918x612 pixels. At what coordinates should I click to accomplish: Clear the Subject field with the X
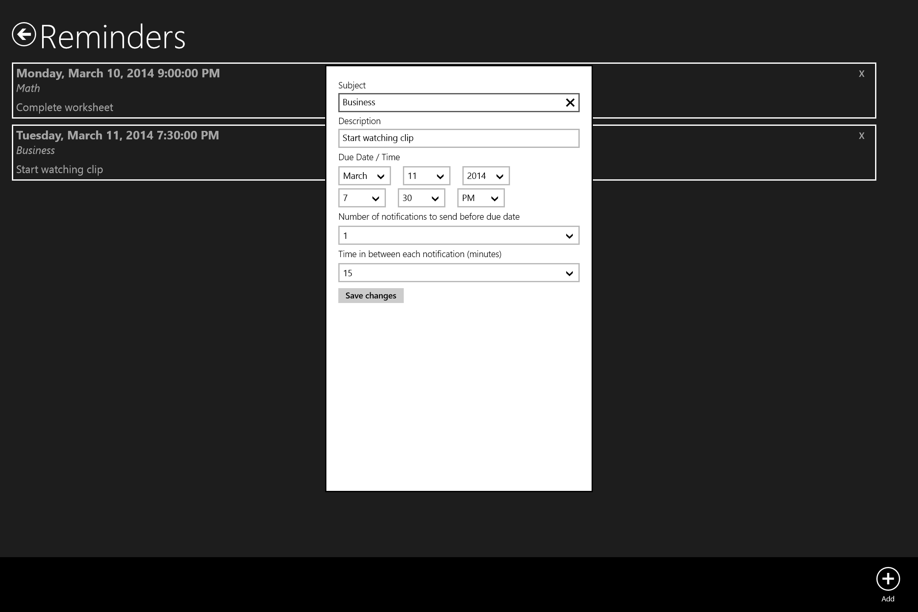coord(570,103)
